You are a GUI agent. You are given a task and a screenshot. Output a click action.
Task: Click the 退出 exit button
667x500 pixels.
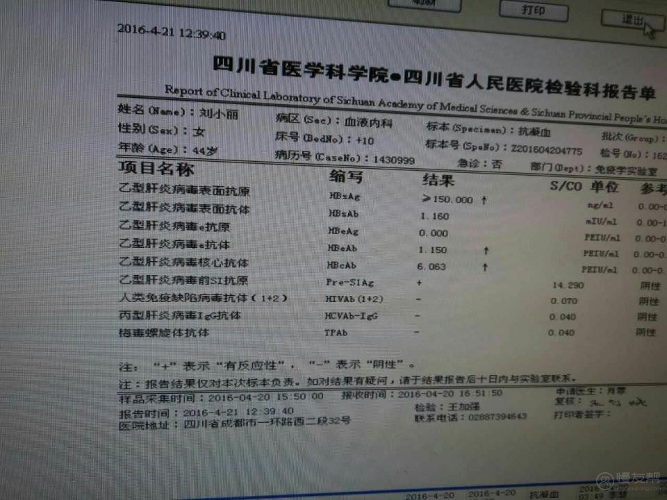pos(632,20)
